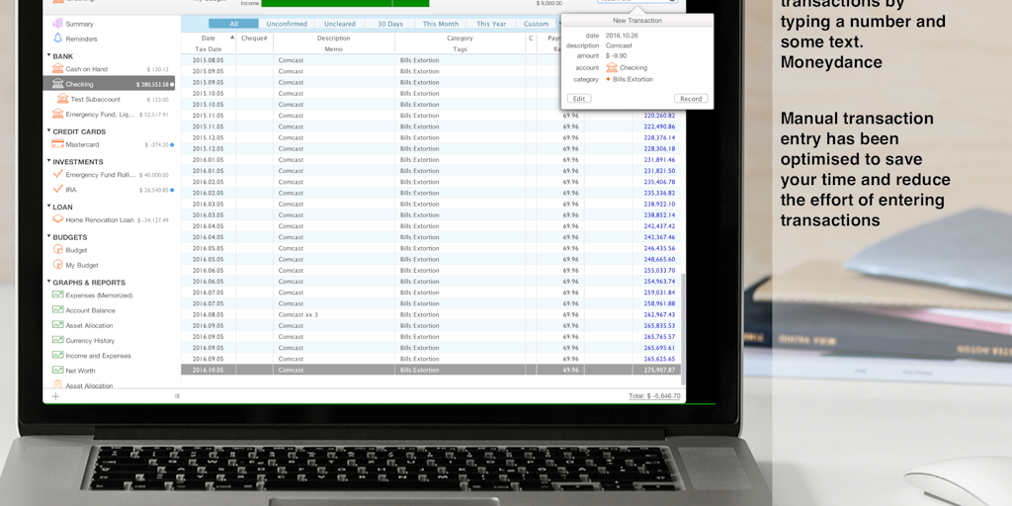The image size is (1012, 506).
Task: Open the Home Renovation Loan icon
Action: coord(58,219)
